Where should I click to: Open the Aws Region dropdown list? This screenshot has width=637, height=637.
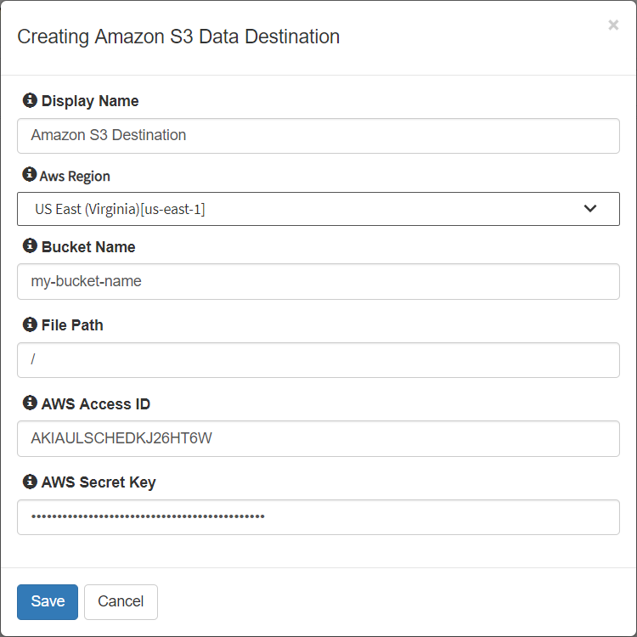click(318, 209)
